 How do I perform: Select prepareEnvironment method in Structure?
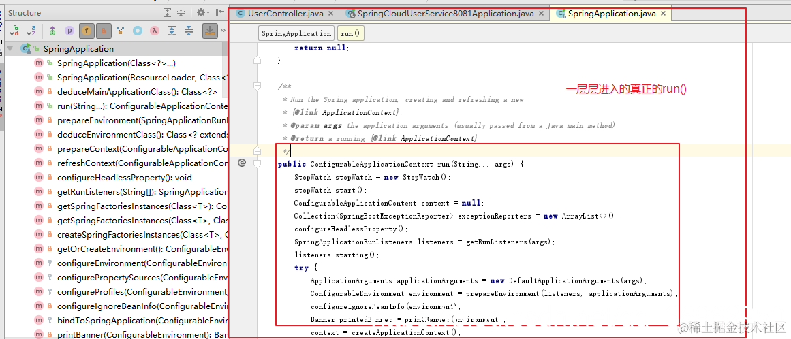click(142, 120)
